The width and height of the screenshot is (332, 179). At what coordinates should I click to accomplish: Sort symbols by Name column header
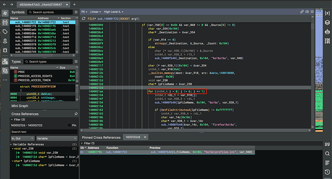tap(23, 18)
